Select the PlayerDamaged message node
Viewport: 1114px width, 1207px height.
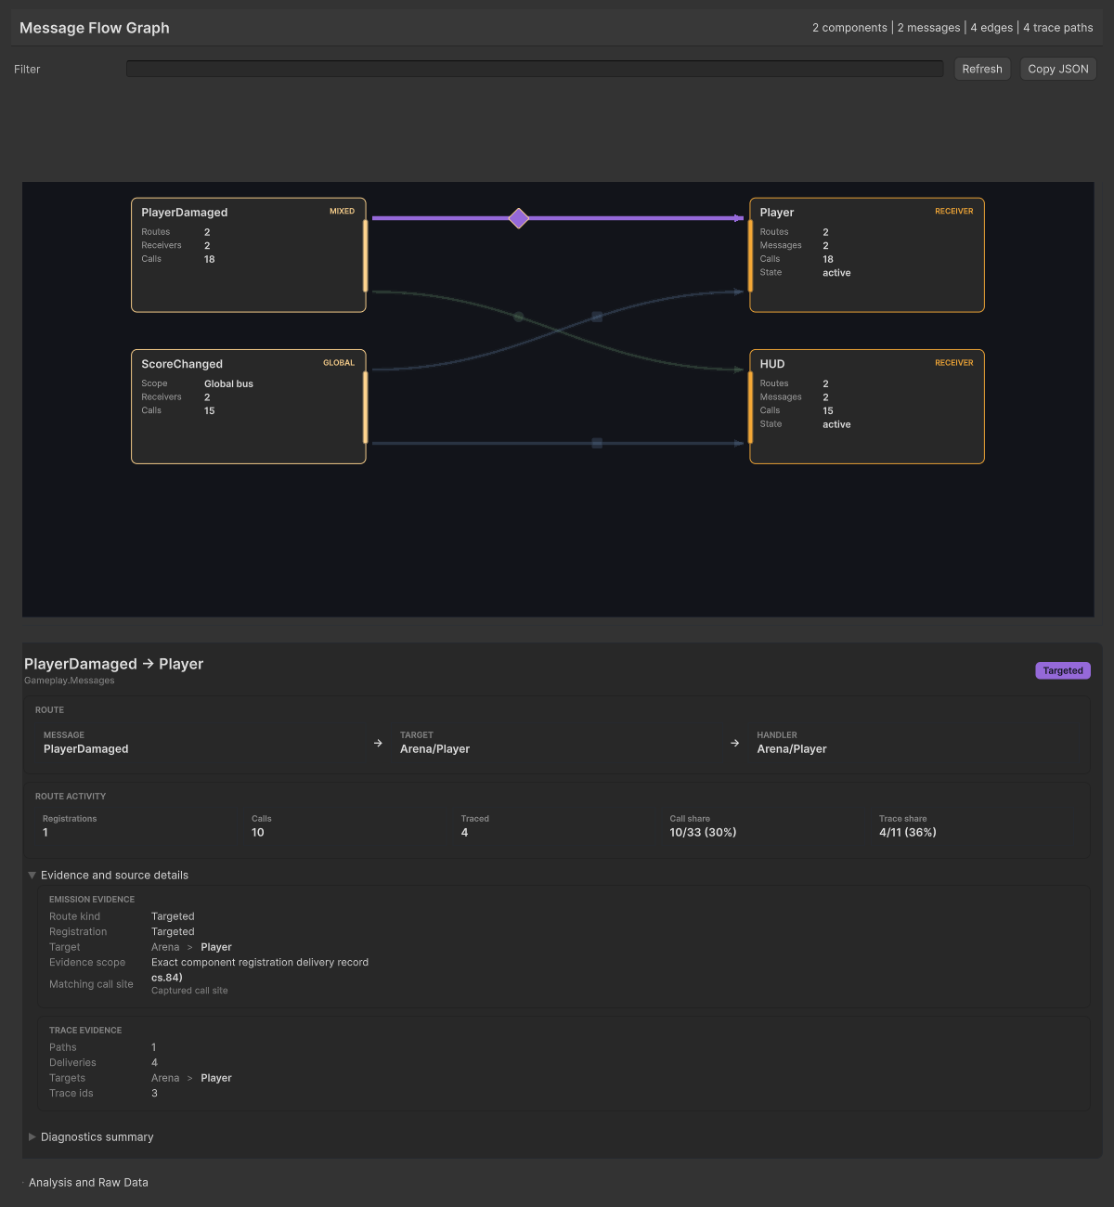(249, 255)
